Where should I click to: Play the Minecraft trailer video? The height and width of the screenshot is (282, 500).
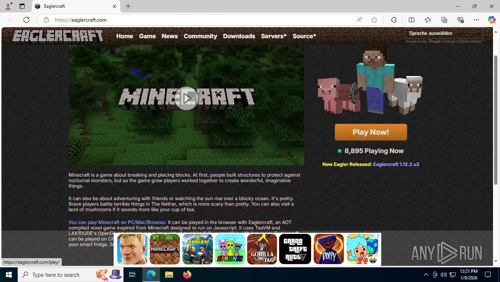click(x=186, y=98)
